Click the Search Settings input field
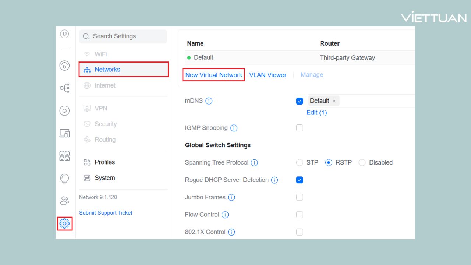The width and height of the screenshot is (471, 265). (123, 36)
